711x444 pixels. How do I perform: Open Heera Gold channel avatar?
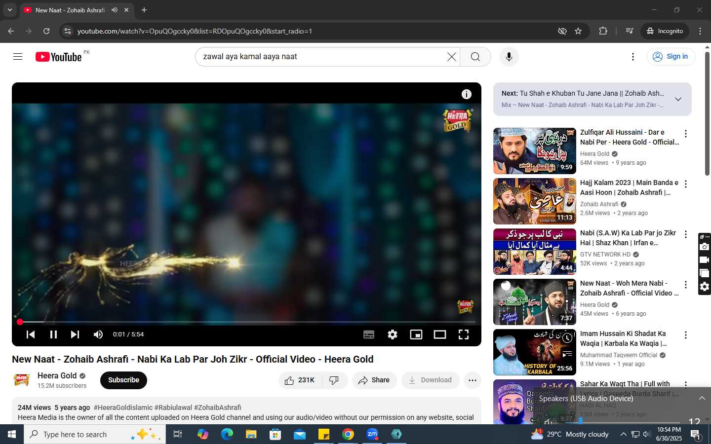(x=21, y=380)
